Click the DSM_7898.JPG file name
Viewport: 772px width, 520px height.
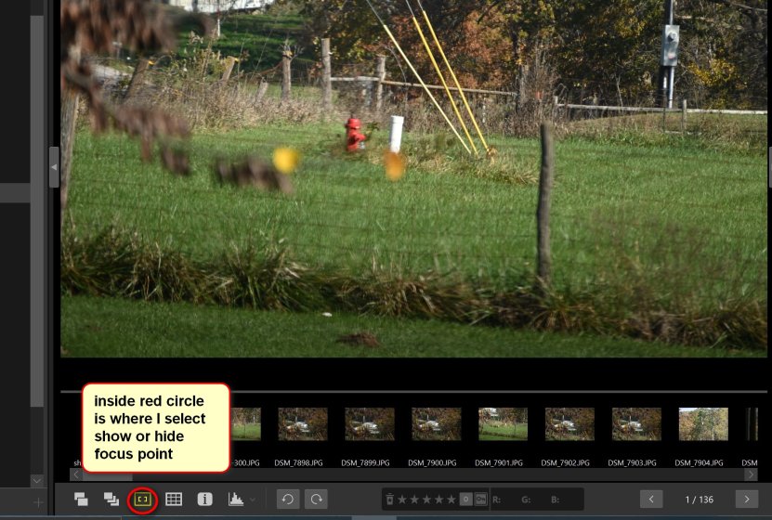click(298, 463)
